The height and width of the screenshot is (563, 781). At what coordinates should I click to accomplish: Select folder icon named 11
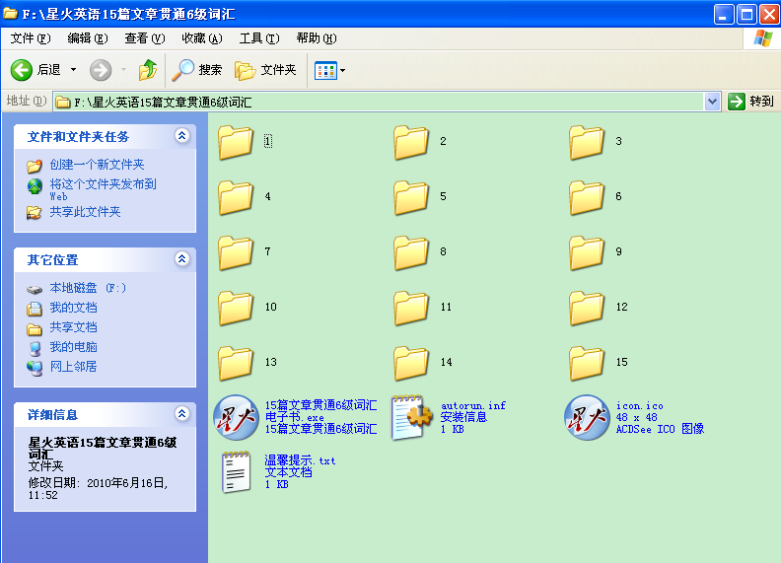[x=411, y=308]
